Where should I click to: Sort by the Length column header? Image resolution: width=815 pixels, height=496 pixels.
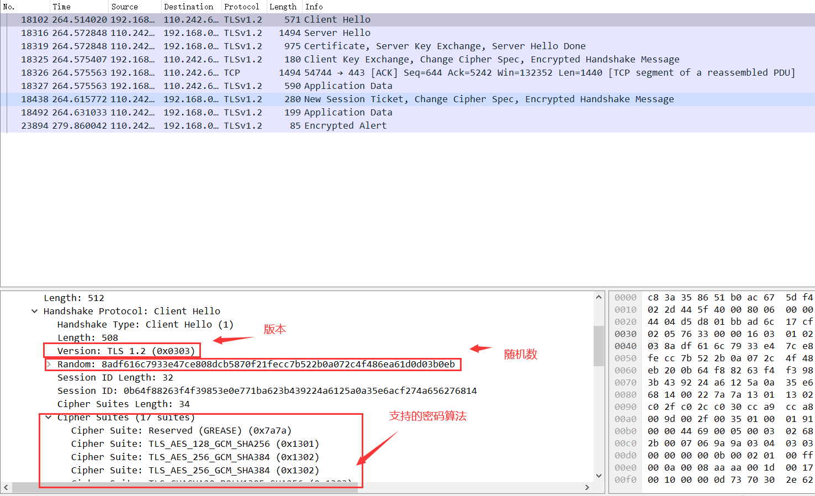(284, 7)
